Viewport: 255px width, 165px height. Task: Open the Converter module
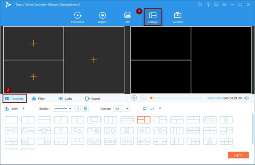tap(77, 17)
